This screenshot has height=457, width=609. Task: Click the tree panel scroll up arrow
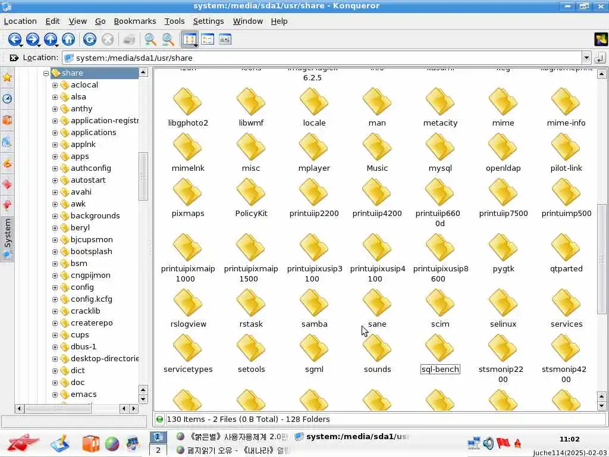(143, 72)
